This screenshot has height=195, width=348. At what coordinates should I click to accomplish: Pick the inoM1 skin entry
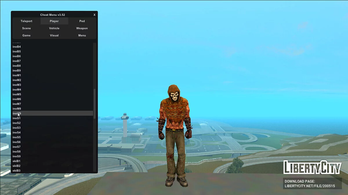(17, 75)
